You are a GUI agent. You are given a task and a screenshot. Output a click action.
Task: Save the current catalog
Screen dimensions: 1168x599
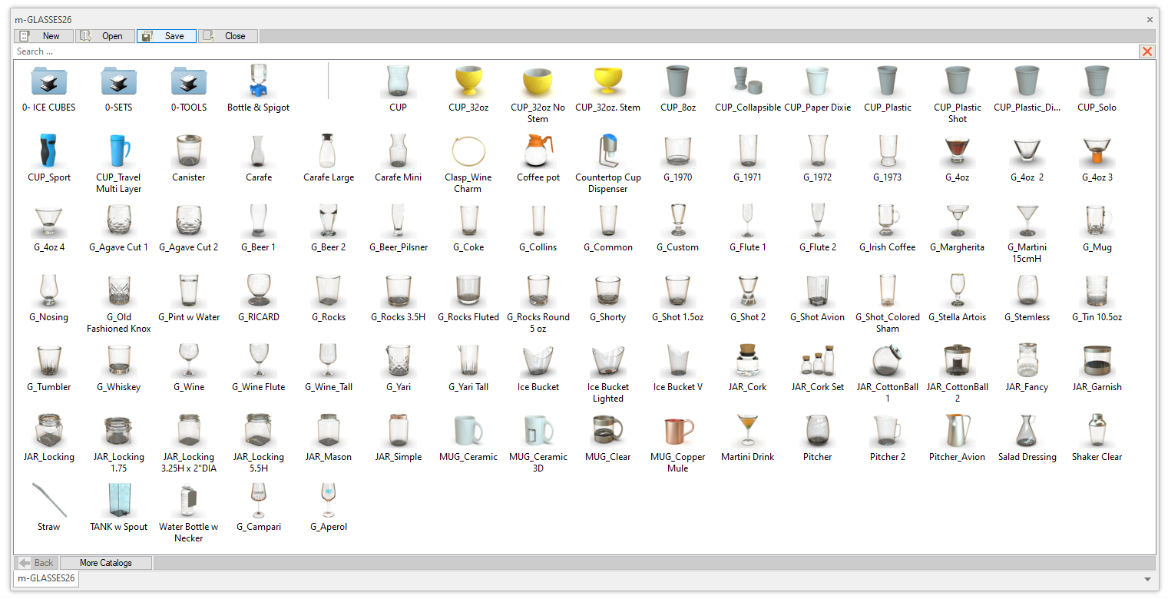point(167,36)
